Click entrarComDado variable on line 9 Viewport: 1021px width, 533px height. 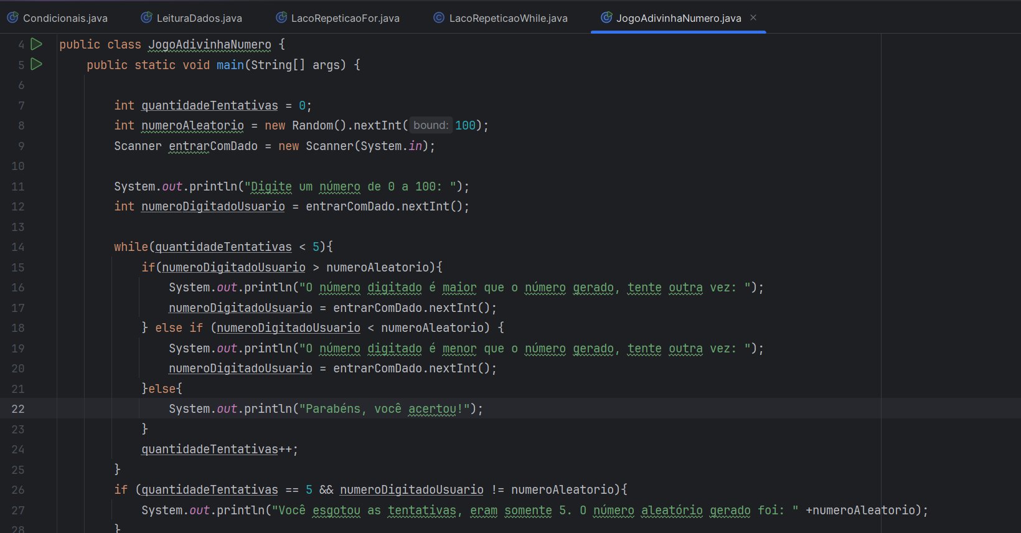click(x=213, y=146)
